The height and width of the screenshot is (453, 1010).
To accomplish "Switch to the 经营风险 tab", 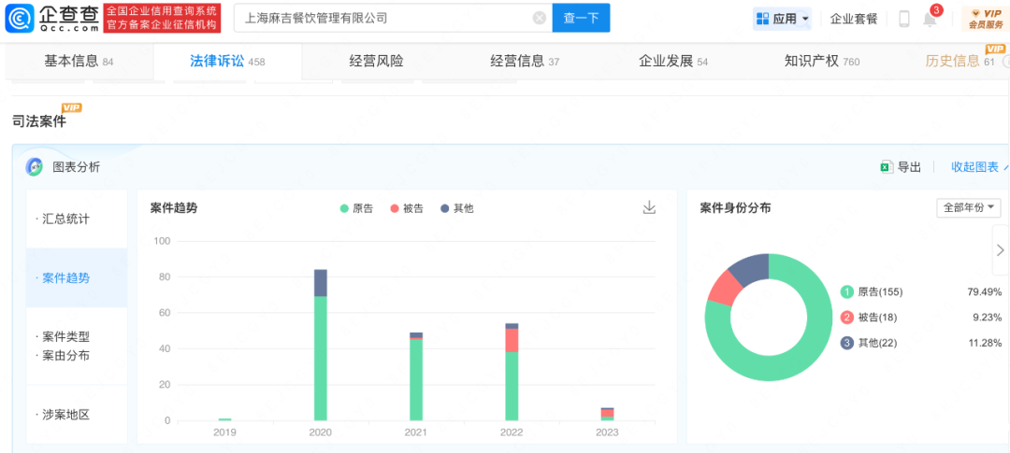I will tap(376, 62).
